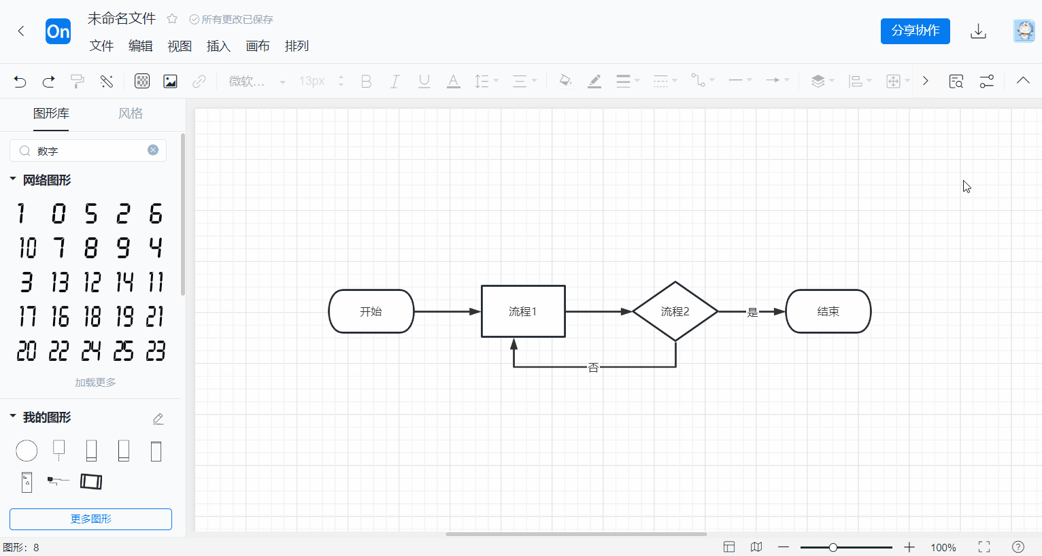Click the insert image icon
This screenshot has width=1042, height=556.
tap(170, 82)
